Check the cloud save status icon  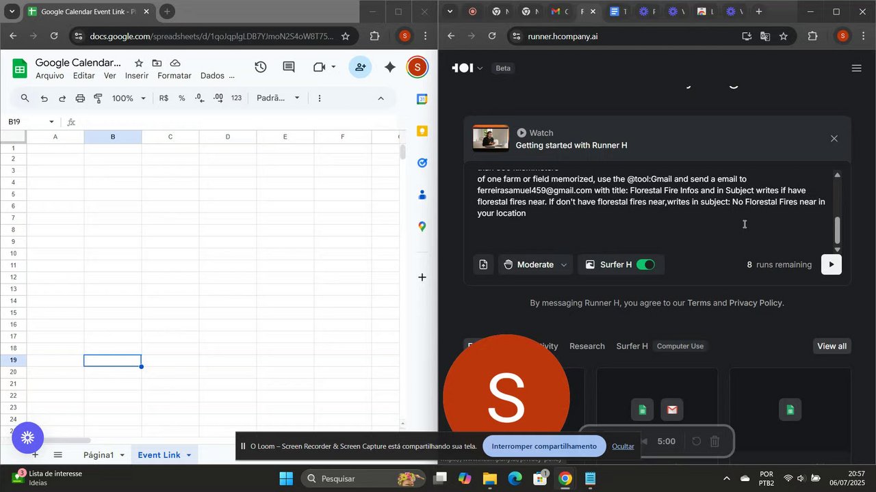click(176, 63)
